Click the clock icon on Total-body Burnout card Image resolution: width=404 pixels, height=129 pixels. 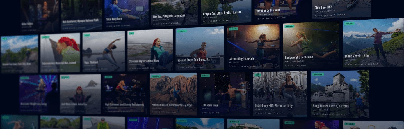[258, 18]
